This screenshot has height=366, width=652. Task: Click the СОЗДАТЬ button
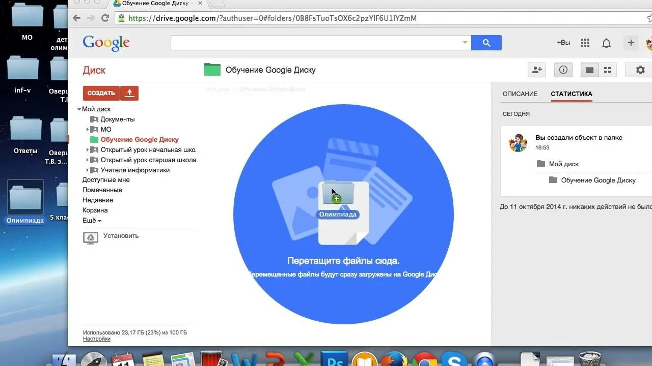click(101, 93)
